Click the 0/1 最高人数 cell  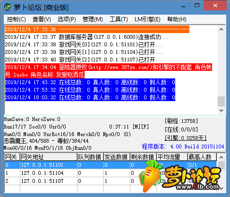(202, 165)
